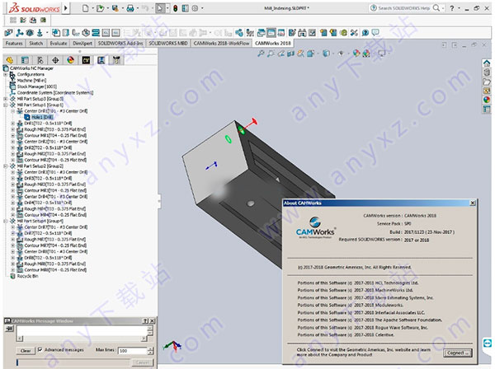Open the ConfigurationManager tab icon
This screenshot has height=369, width=495.
[40, 60]
